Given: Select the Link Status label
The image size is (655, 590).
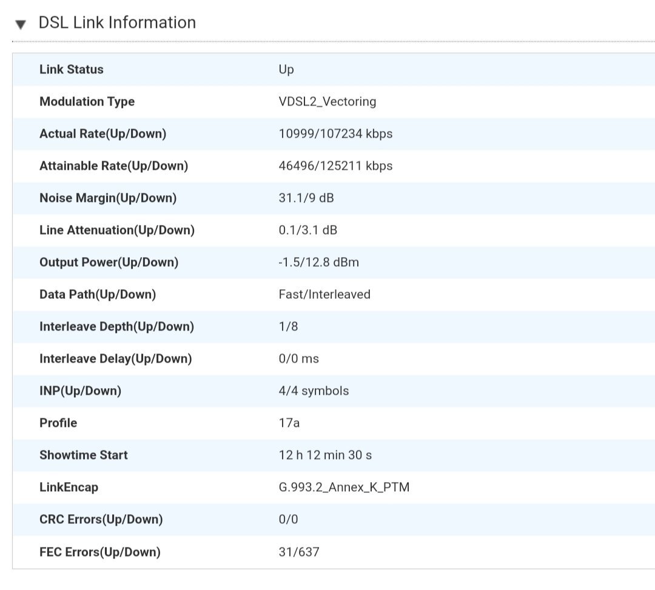Looking at the screenshot, I should [x=72, y=69].
